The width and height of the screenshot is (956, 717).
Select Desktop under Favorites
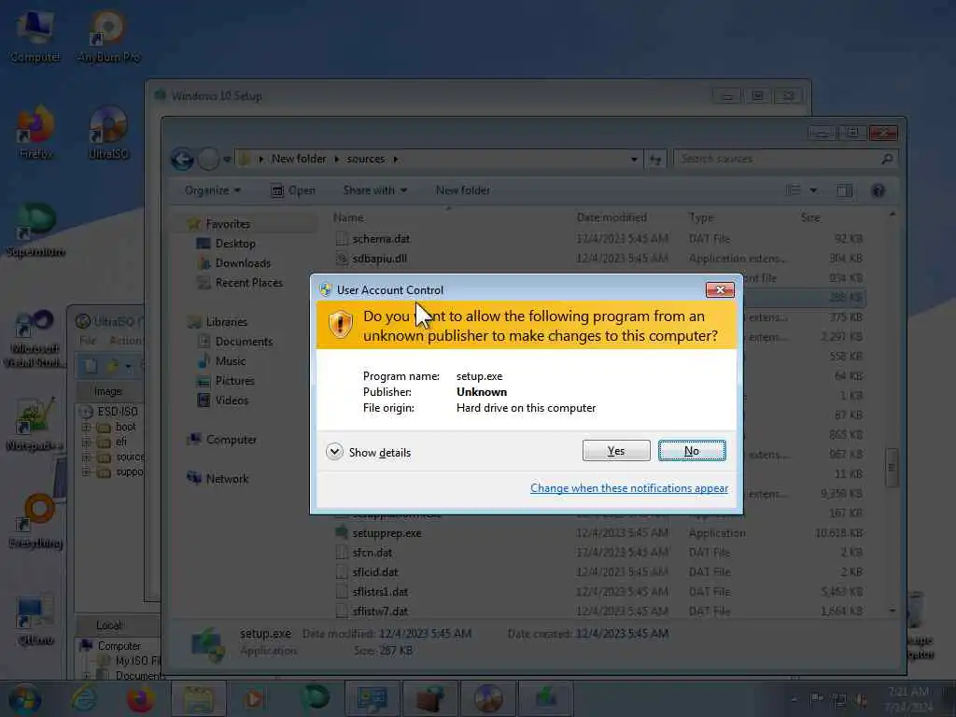tap(235, 244)
